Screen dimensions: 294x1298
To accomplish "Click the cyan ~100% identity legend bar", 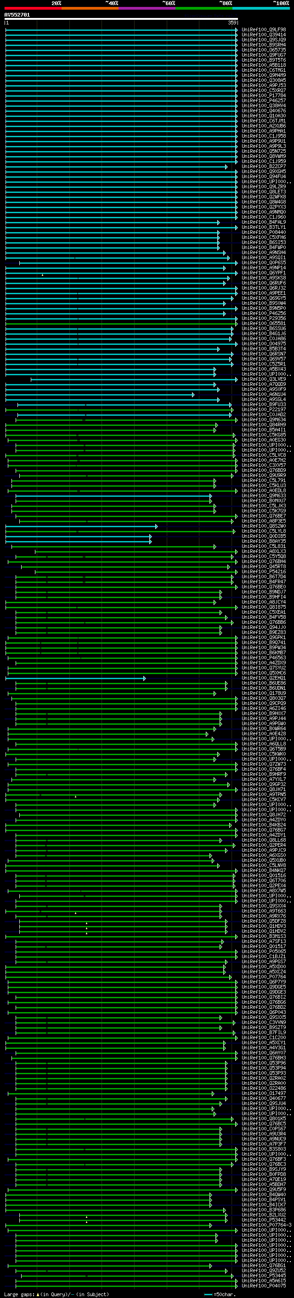I will 261,9.
